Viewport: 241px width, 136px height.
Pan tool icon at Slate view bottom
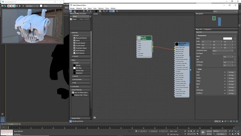(223, 122)
